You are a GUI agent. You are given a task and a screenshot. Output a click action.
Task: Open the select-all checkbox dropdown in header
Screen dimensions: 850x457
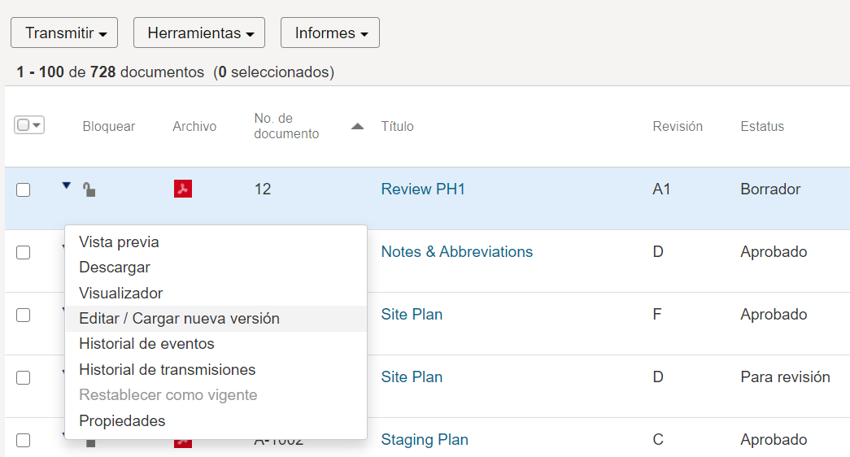pyautogui.click(x=29, y=125)
